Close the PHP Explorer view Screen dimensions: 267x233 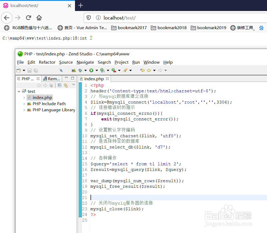click(x=38, y=79)
